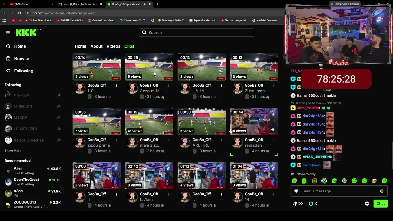Switch to the About channel tab
The image size is (393, 221).
96,46
